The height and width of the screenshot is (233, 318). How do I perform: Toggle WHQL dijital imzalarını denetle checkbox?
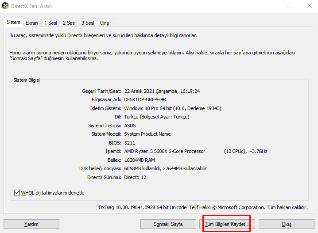(x=17, y=192)
